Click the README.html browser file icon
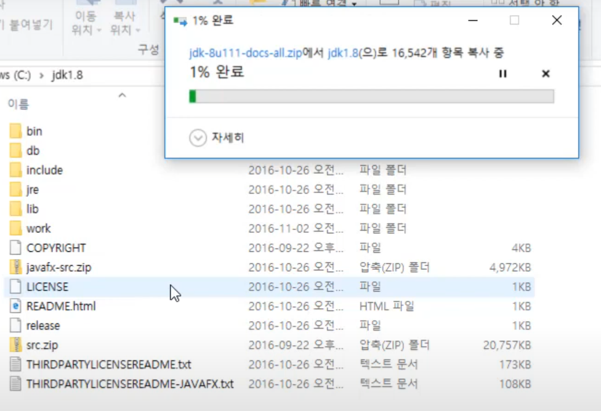The height and width of the screenshot is (411, 601). [x=16, y=306]
